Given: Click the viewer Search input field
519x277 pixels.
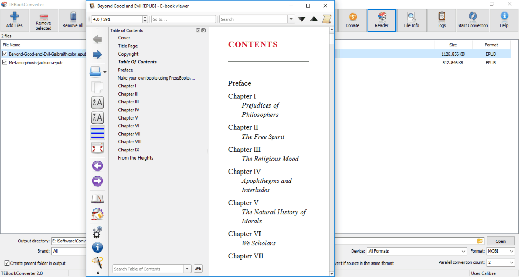Looking at the screenshot, I should point(253,19).
